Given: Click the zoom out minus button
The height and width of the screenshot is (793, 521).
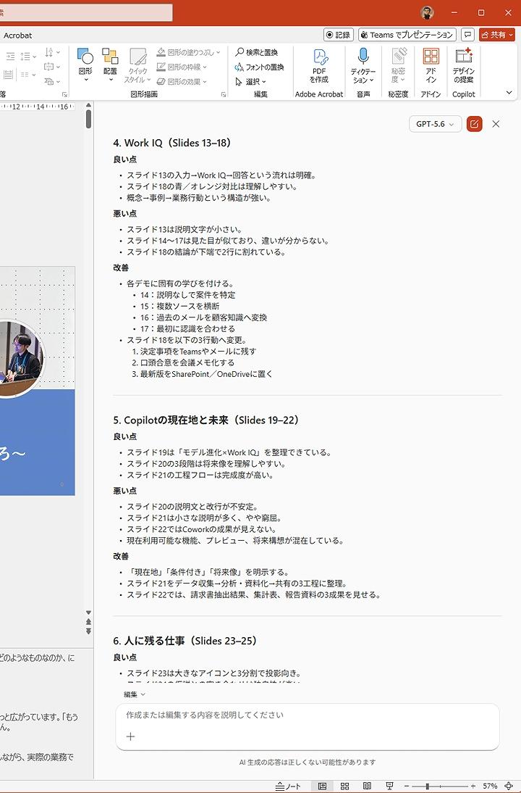Looking at the screenshot, I should coord(406,786).
